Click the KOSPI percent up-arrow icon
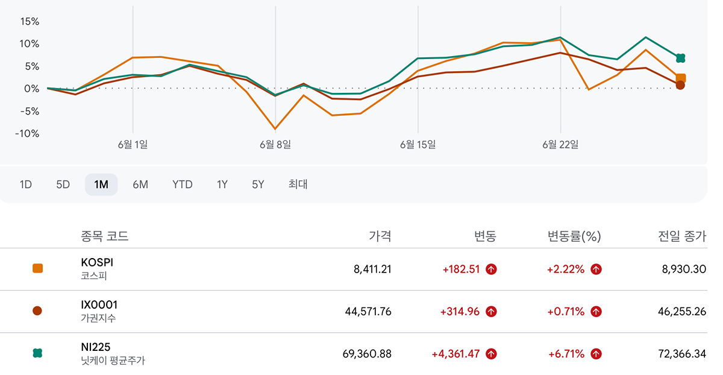This screenshot has width=723, height=375. coord(596,269)
